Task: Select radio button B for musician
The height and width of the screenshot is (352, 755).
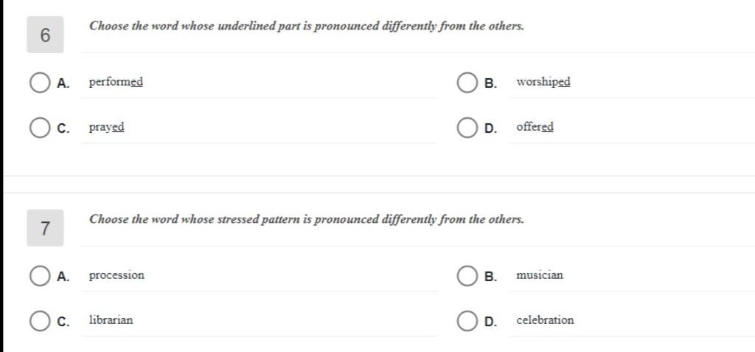Action: [x=467, y=276]
